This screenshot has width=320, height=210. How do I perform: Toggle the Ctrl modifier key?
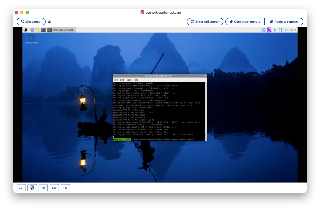pos(21,188)
